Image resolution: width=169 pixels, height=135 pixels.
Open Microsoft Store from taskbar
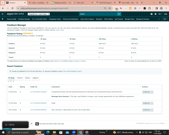coord(61,132)
